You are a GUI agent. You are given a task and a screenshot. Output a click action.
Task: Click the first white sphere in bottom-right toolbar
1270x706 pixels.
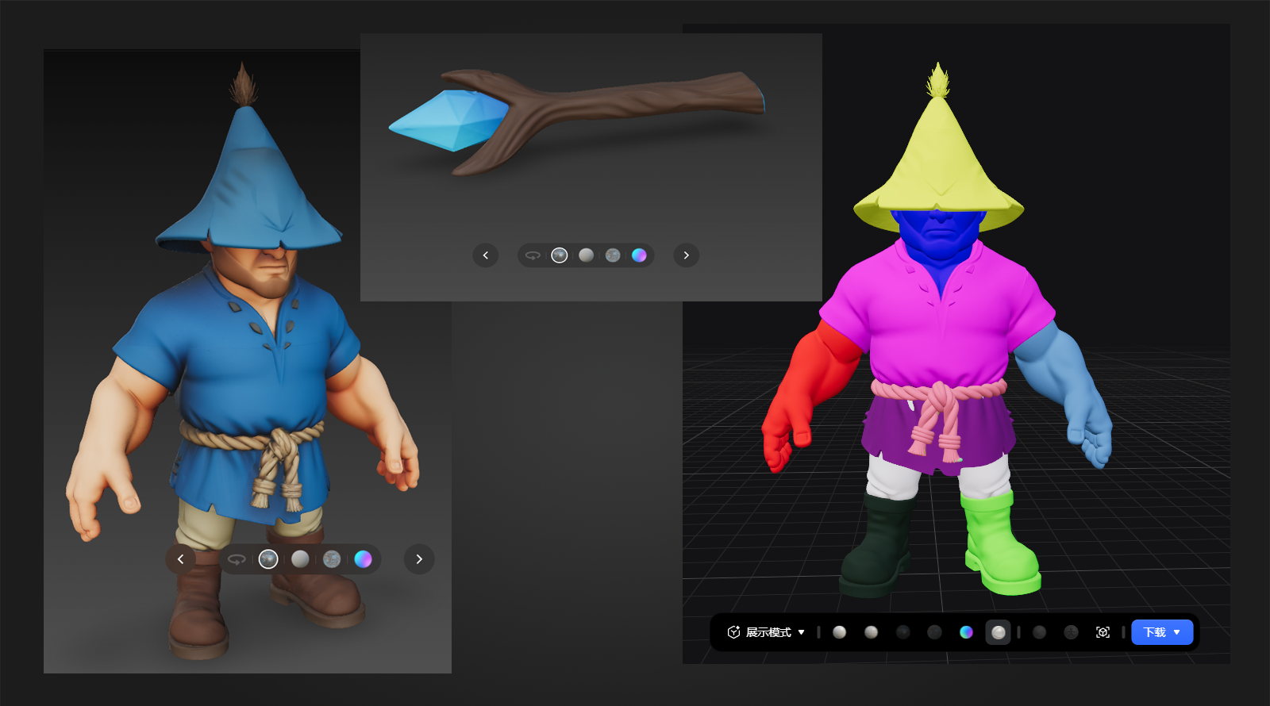(x=839, y=632)
